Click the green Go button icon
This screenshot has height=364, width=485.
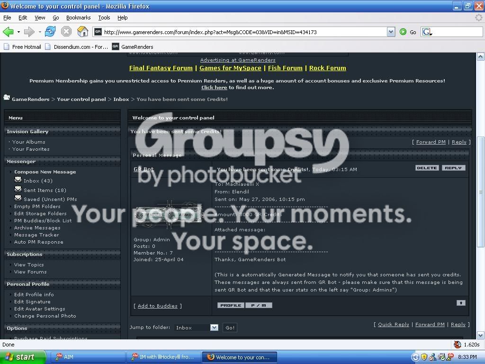pos(403,32)
